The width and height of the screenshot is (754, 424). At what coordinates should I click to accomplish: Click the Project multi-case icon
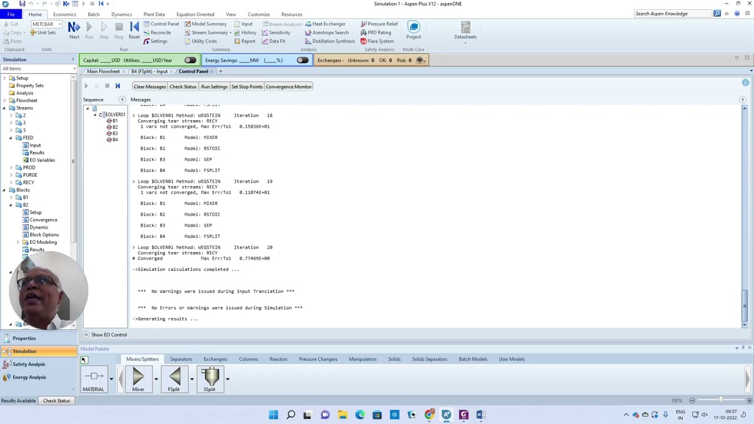pos(414,30)
